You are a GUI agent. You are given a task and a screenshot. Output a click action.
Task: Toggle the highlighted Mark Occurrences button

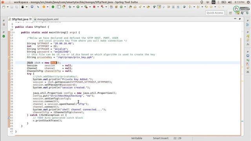point(159,7)
